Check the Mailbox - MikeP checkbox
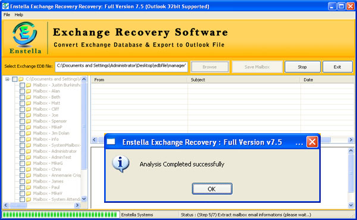This screenshot has width=357, height=220. 22,127
